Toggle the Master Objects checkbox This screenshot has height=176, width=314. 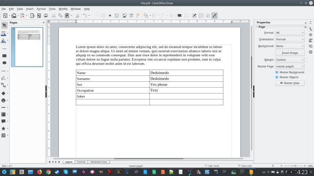[277, 77]
